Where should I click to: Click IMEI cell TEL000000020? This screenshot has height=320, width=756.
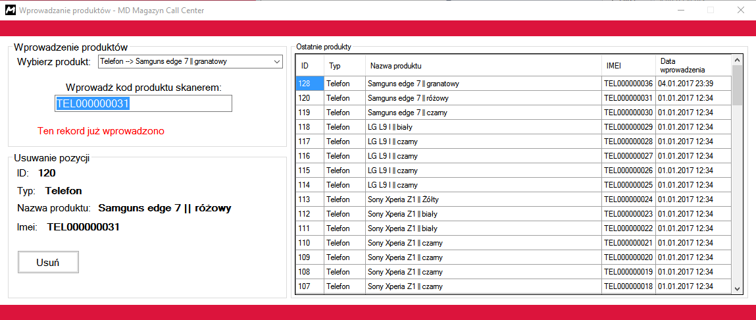pyautogui.click(x=629, y=257)
